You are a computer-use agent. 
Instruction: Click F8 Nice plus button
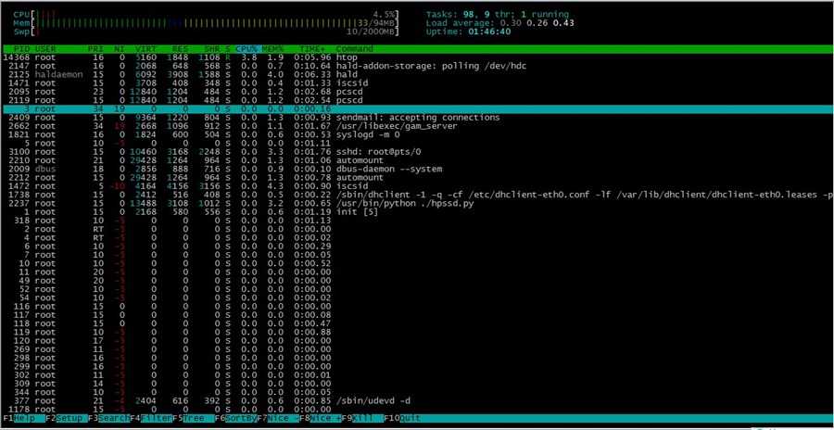point(321,418)
